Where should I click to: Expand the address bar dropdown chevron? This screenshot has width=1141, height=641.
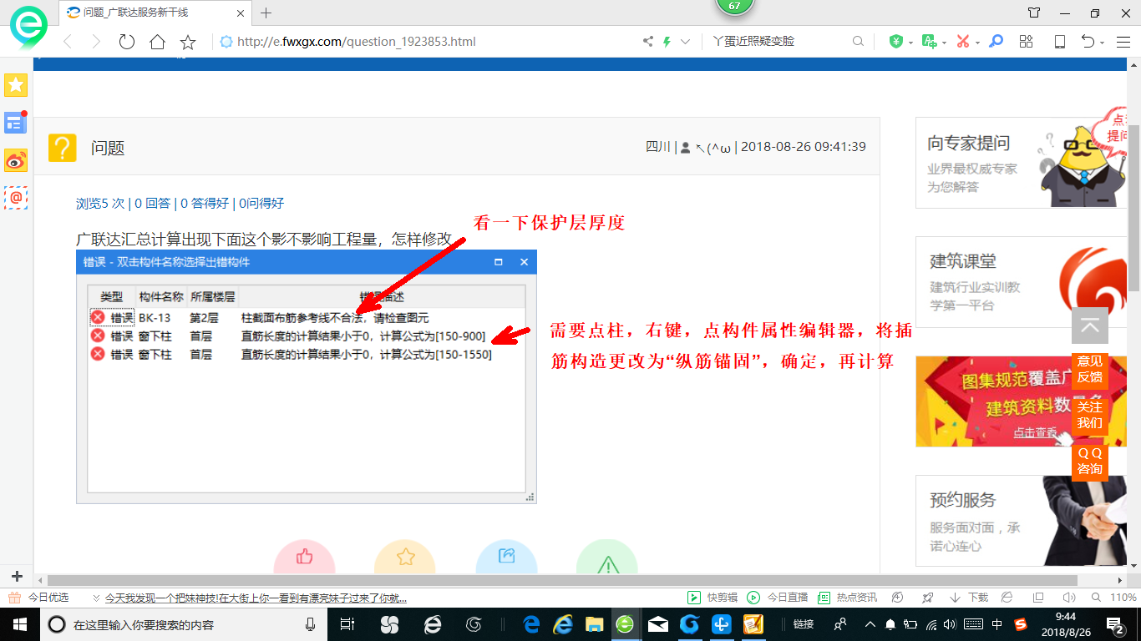click(685, 42)
